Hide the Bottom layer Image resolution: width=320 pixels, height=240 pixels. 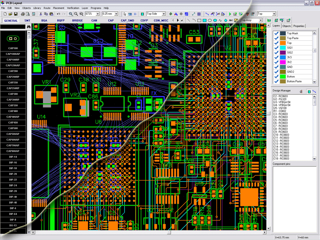(x=276, y=76)
